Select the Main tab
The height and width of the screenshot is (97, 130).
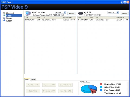click(27, 79)
